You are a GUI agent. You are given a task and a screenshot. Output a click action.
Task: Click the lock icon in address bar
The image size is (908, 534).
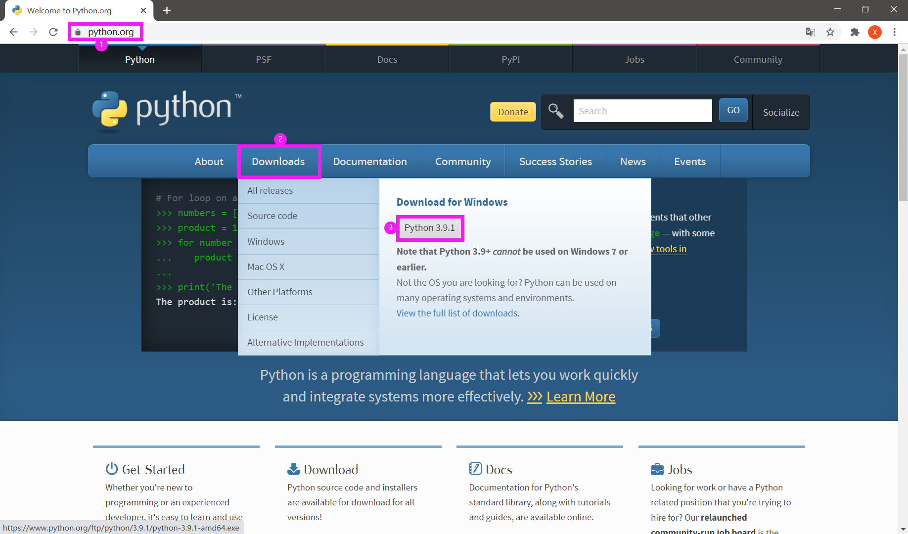[x=78, y=32]
